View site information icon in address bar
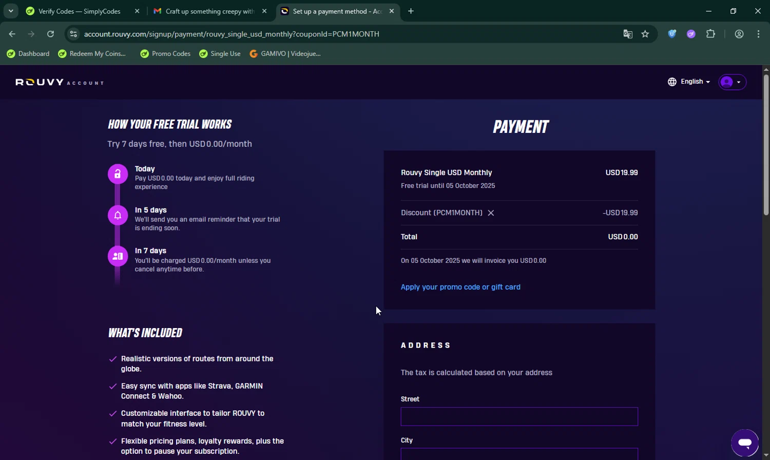Screen dimensions: 770x460 (73, 34)
